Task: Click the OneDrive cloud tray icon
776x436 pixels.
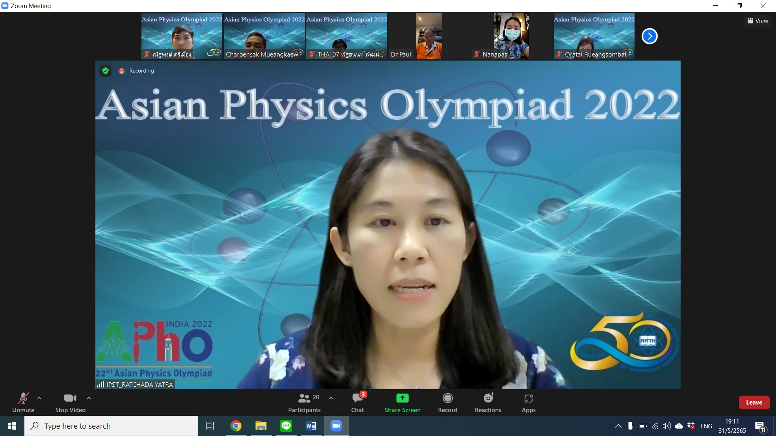Action: (x=679, y=426)
